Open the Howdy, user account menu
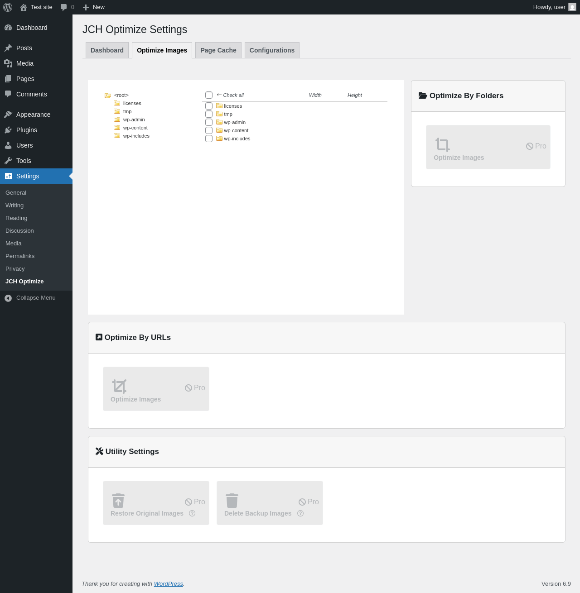The width and height of the screenshot is (580, 593). coord(554,7)
